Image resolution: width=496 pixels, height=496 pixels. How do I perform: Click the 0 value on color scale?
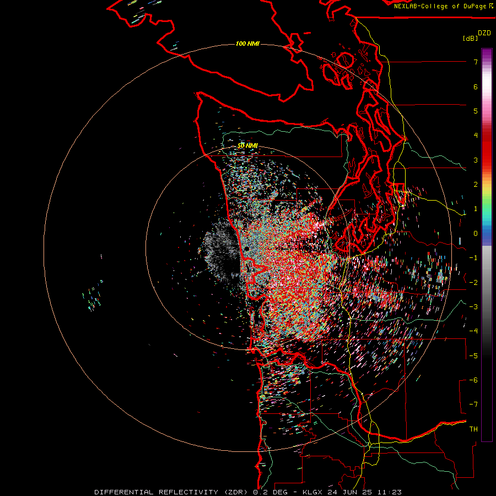click(476, 234)
